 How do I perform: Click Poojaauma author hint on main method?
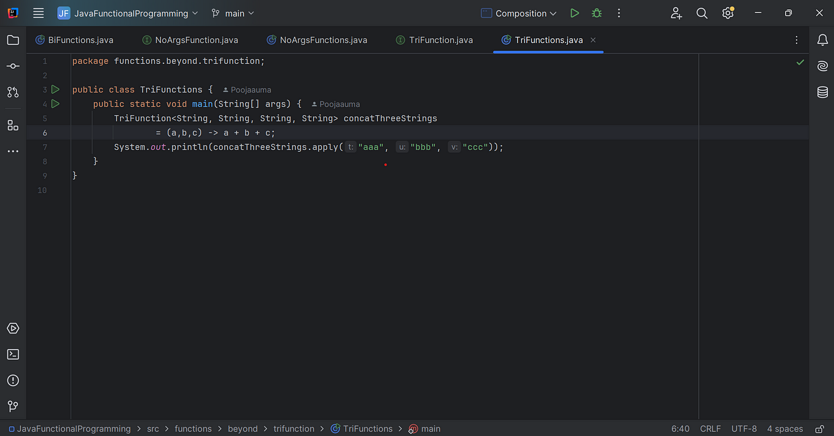pos(336,104)
